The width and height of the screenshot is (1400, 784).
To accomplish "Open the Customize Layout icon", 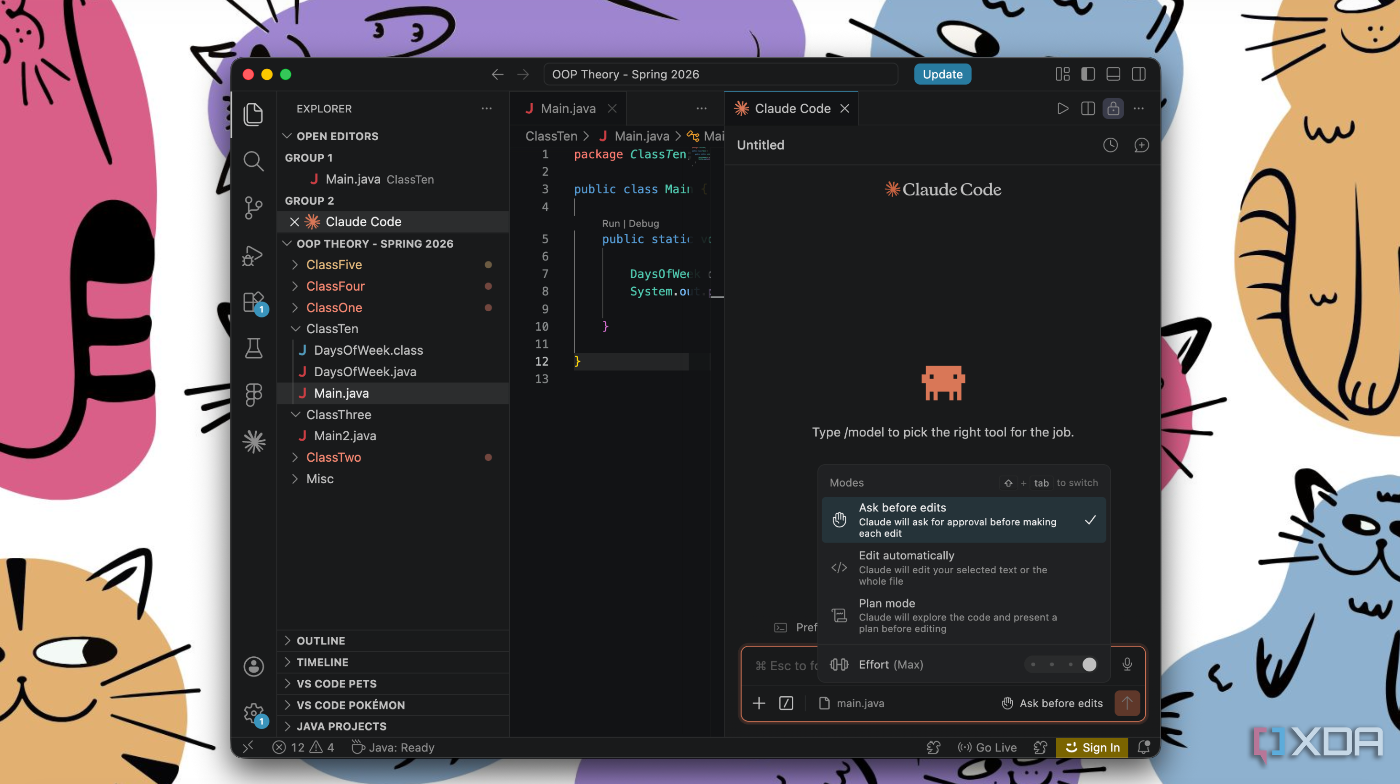I will (1062, 75).
